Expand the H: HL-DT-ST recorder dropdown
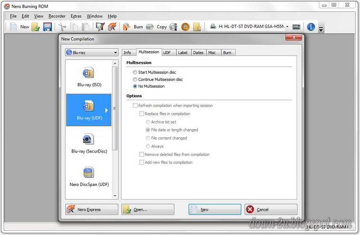The image size is (360, 235). click(x=287, y=27)
